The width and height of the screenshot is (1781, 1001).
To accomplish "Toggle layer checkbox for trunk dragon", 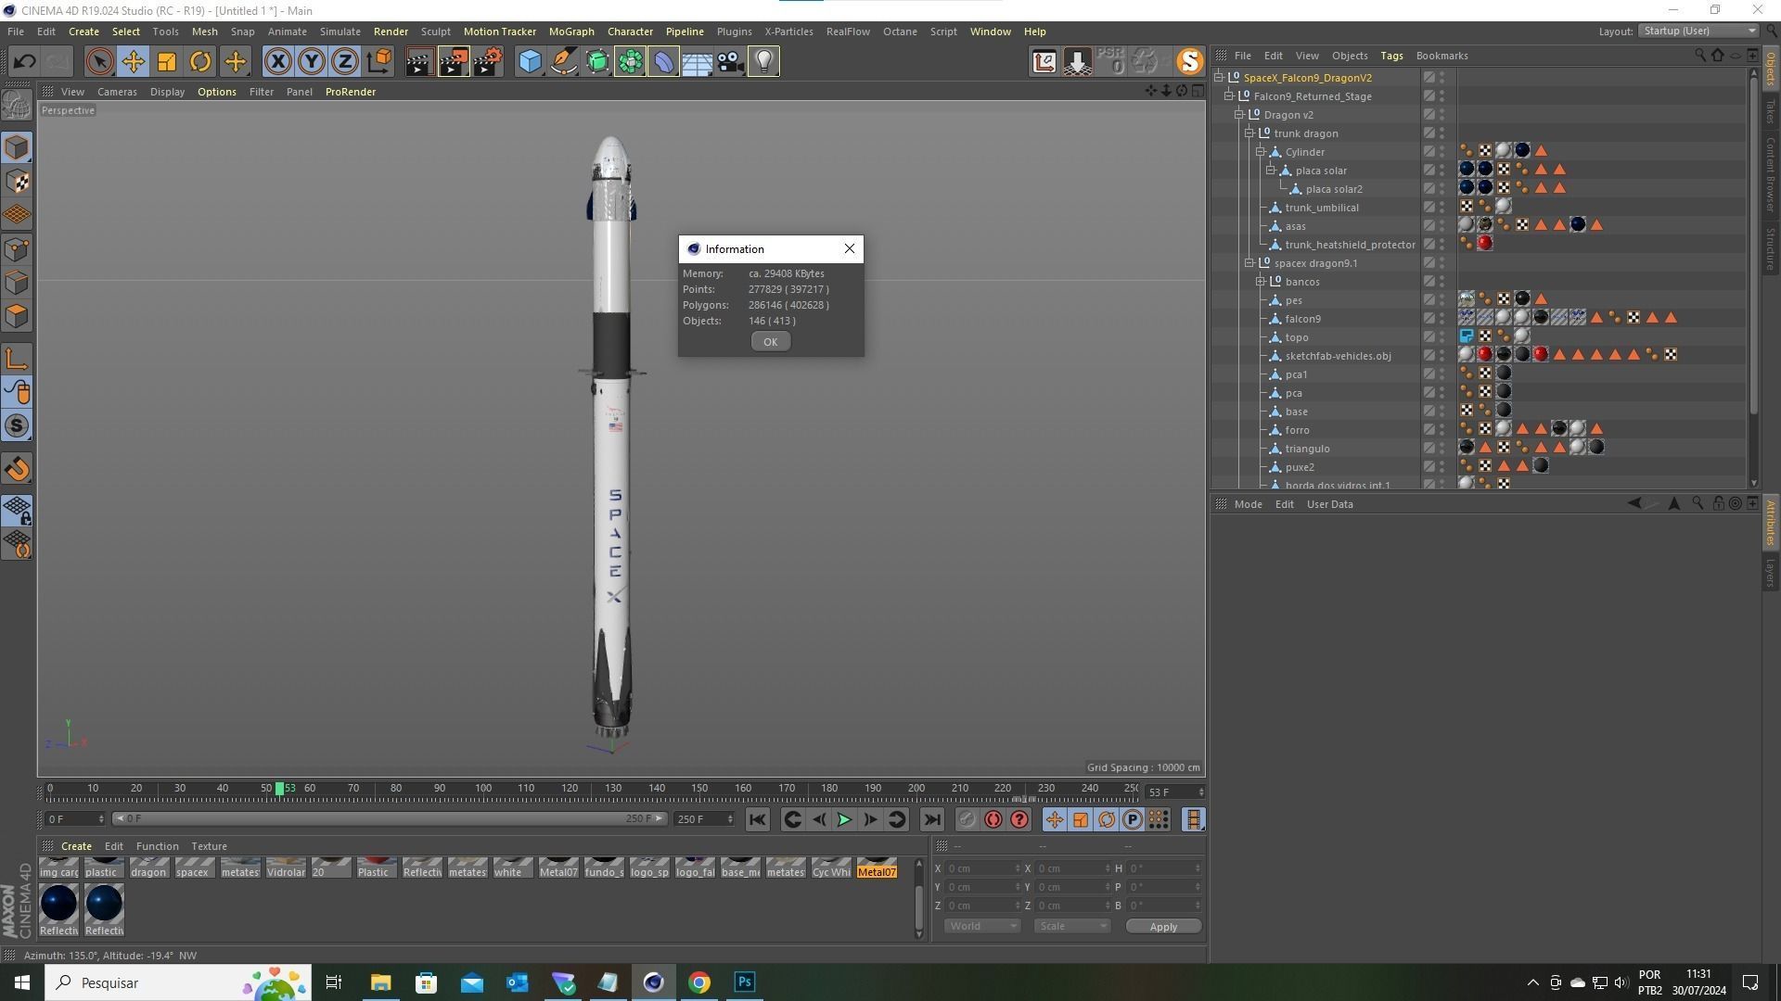I will [x=1429, y=133].
